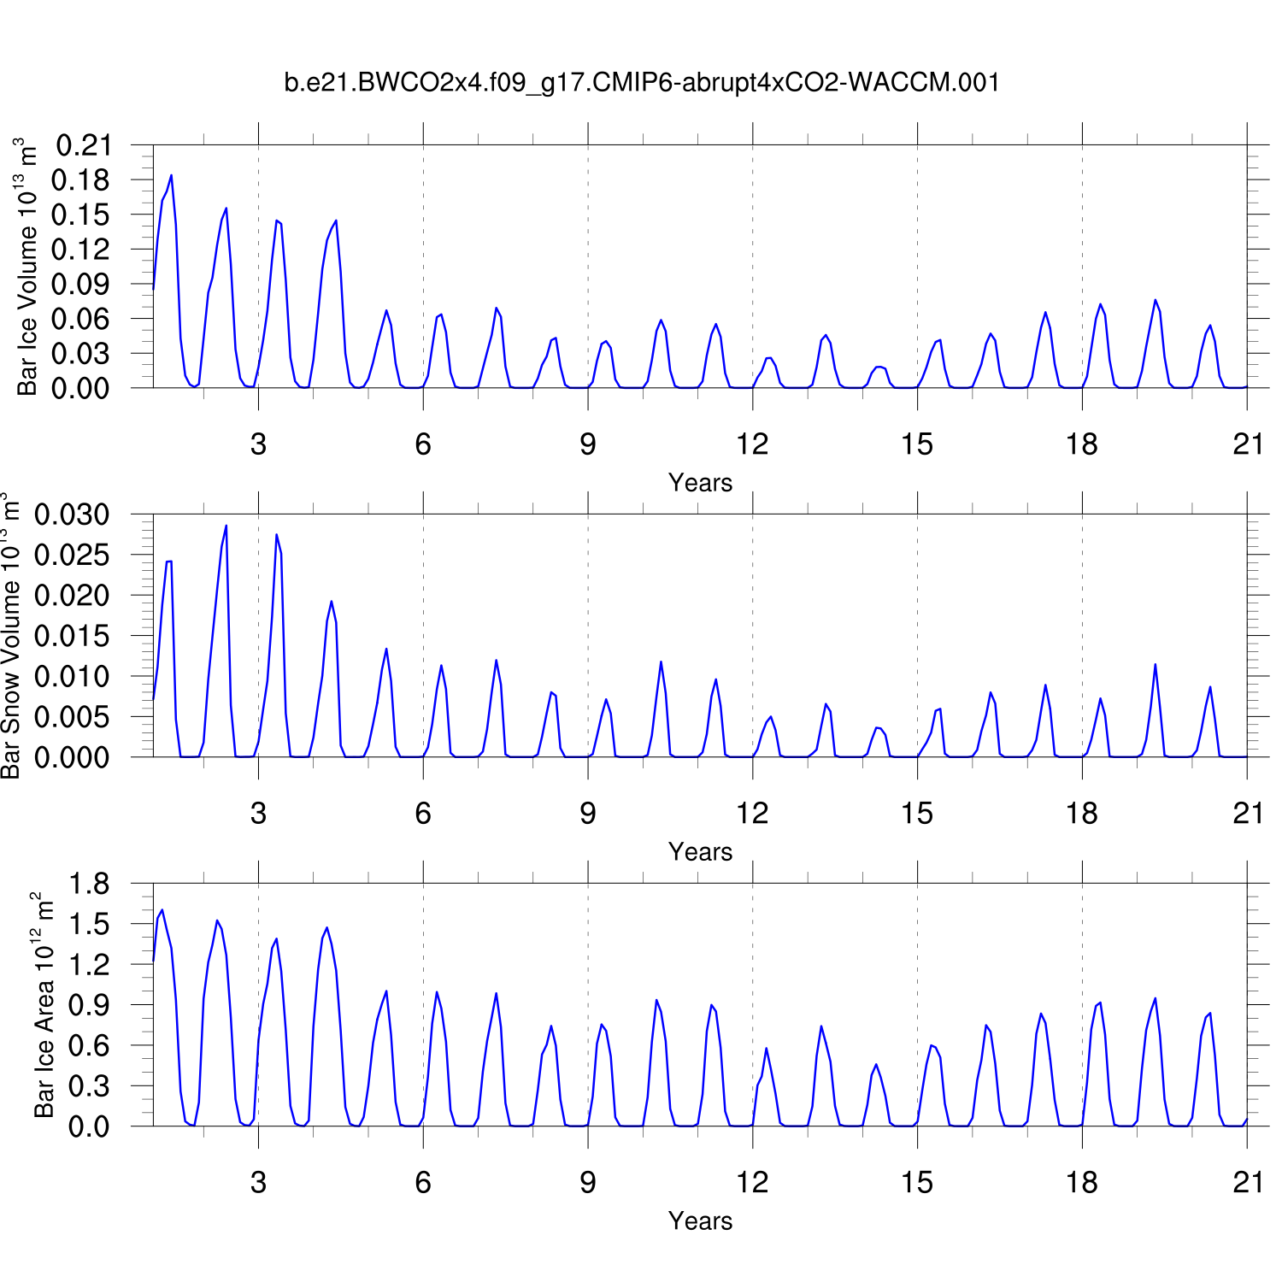The height and width of the screenshot is (1282, 1282).
Task: Click year 12 tick label below ice volume plot
Action: (752, 444)
